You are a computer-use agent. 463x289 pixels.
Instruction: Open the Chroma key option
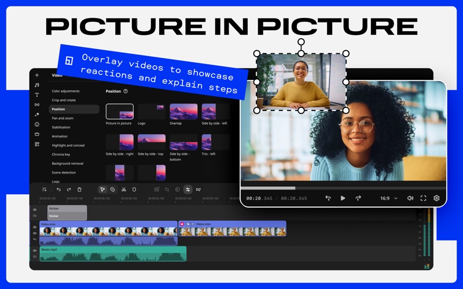(61, 154)
